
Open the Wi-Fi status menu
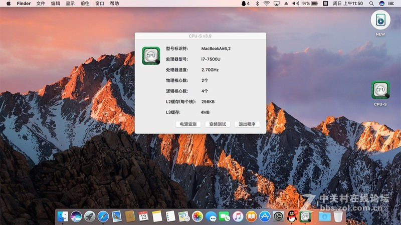[267, 3]
